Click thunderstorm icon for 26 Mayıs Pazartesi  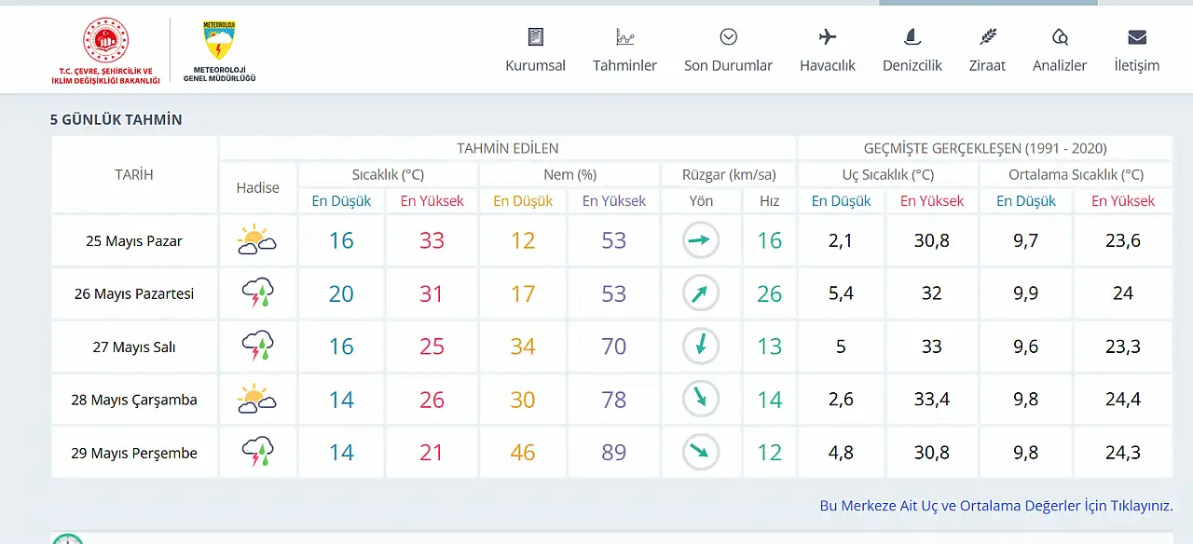point(256,294)
